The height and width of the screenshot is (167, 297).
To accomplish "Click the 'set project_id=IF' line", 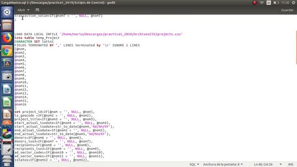I will (55, 112).
